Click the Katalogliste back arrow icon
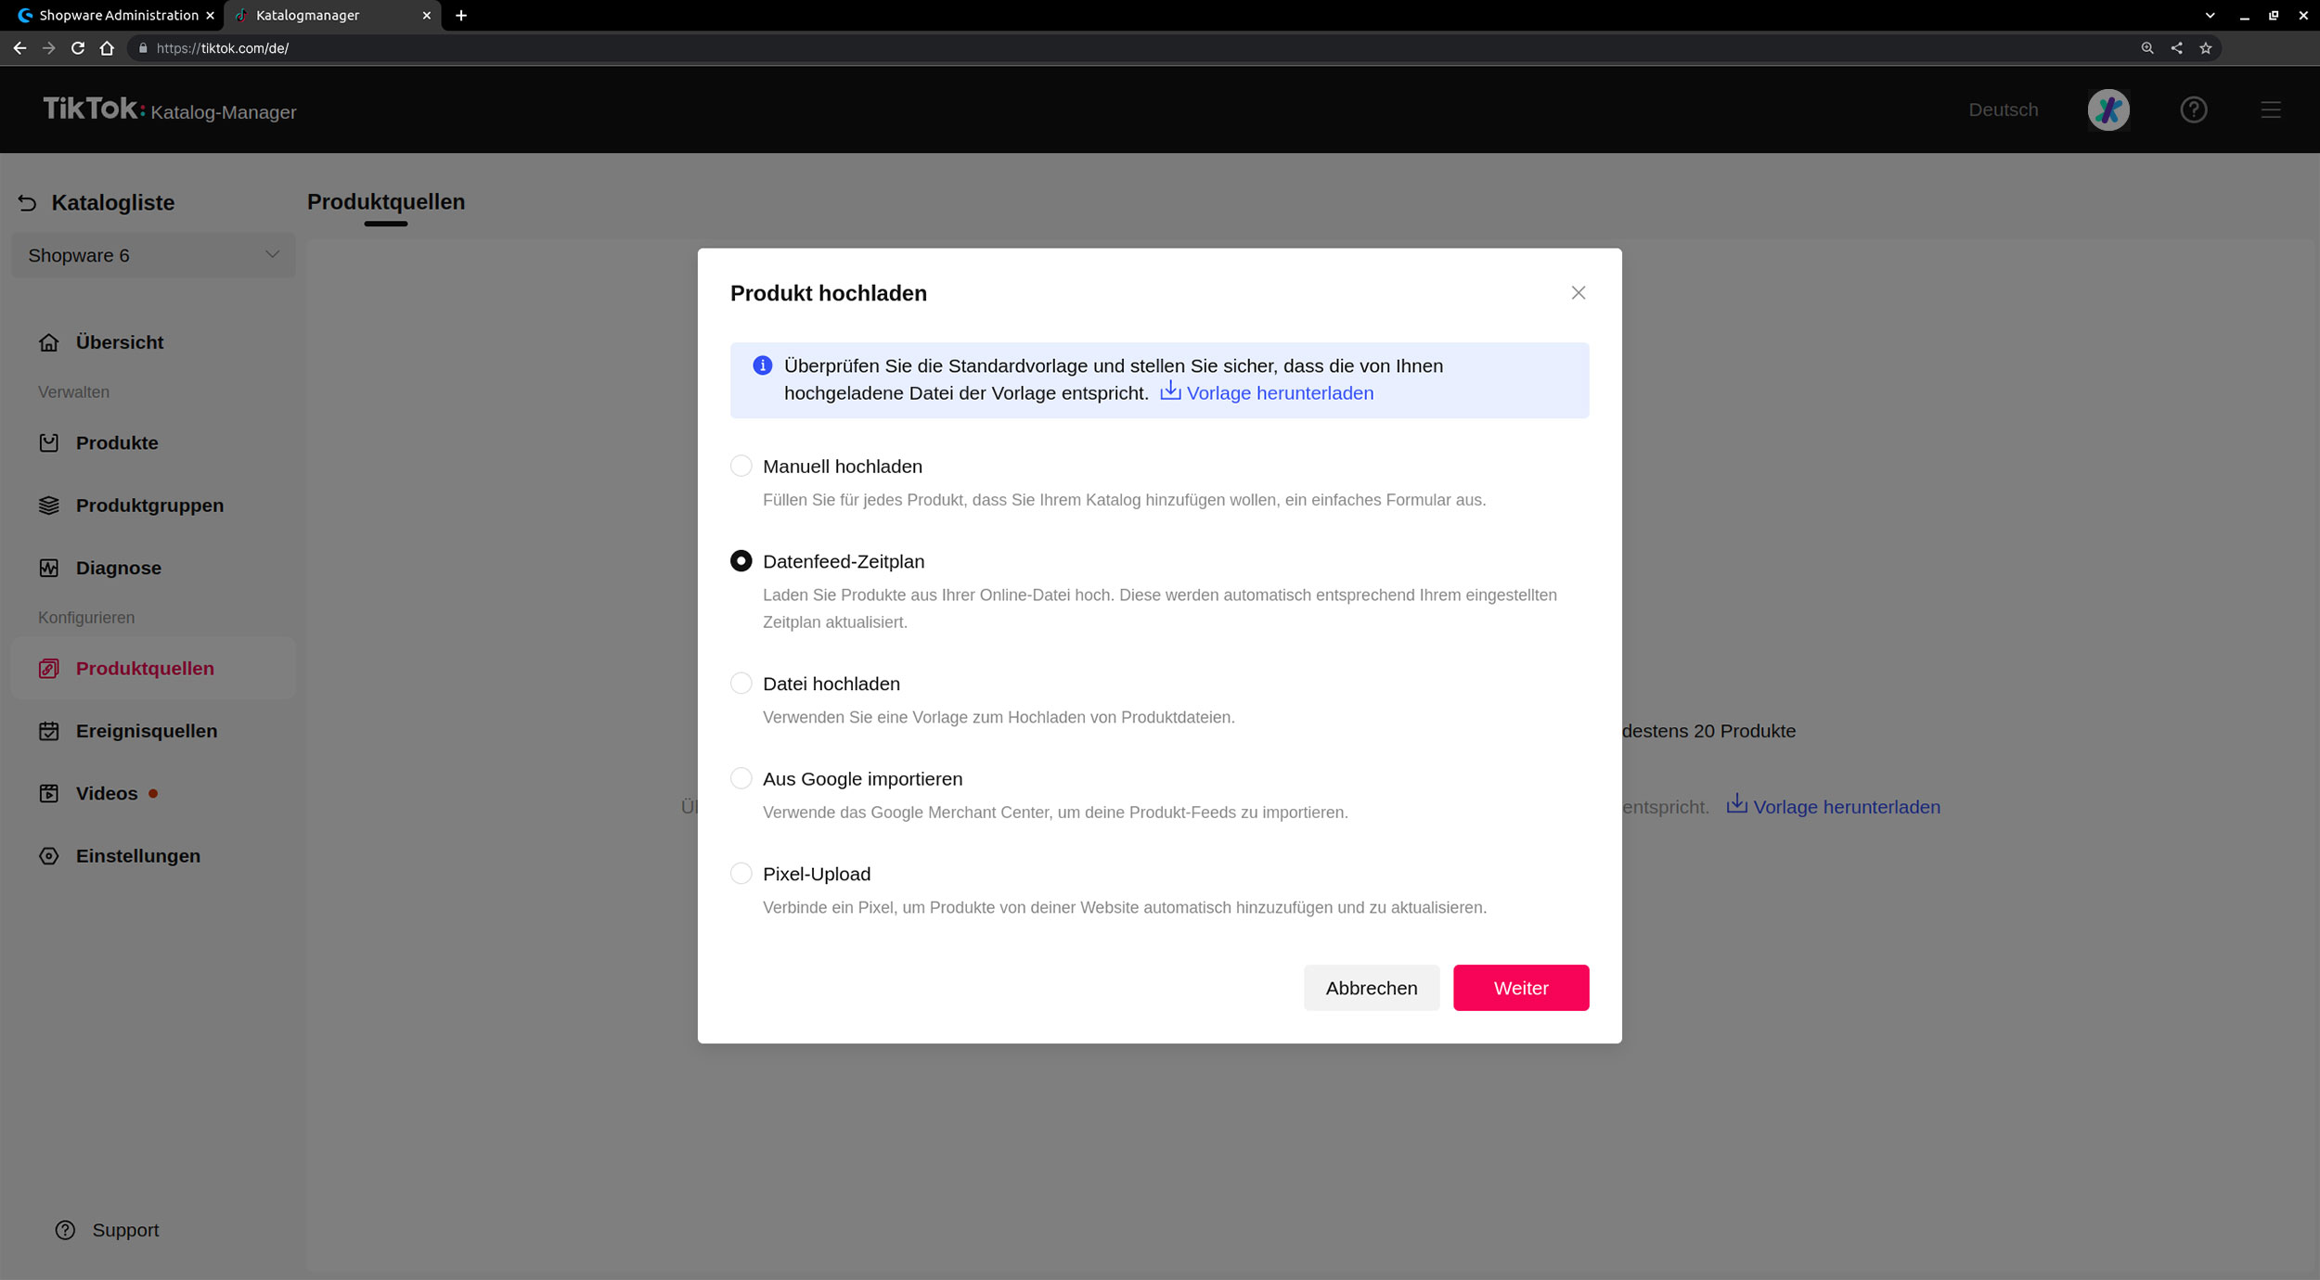The image size is (2320, 1280). click(x=27, y=202)
